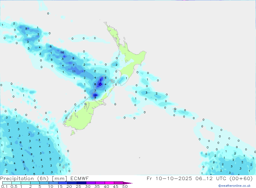Select the forecast date Fr 10-10-2025 text
The height and width of the screenshot is (188, 256).
tap(169, 178)
